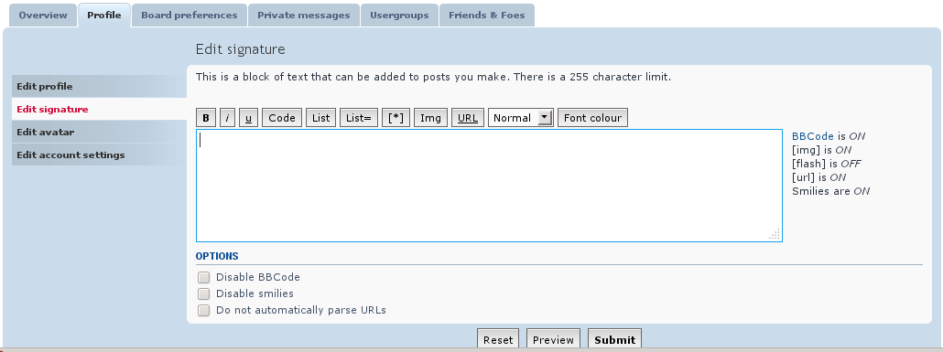943x352 pixels.
Task: Focus the signature text area
Action: pos(489,186)
